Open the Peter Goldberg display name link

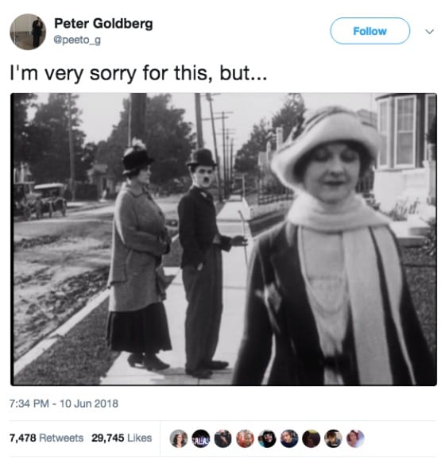coord(103,24)
